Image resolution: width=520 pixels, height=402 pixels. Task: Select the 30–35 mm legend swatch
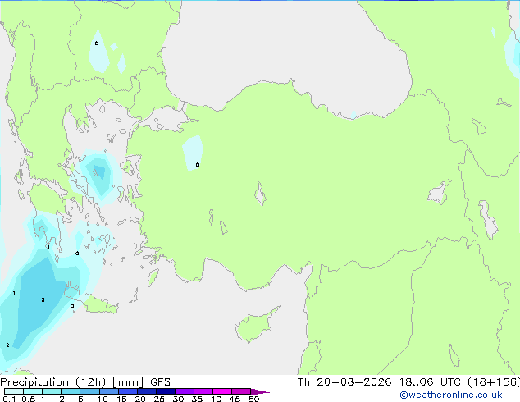(184, 391)
